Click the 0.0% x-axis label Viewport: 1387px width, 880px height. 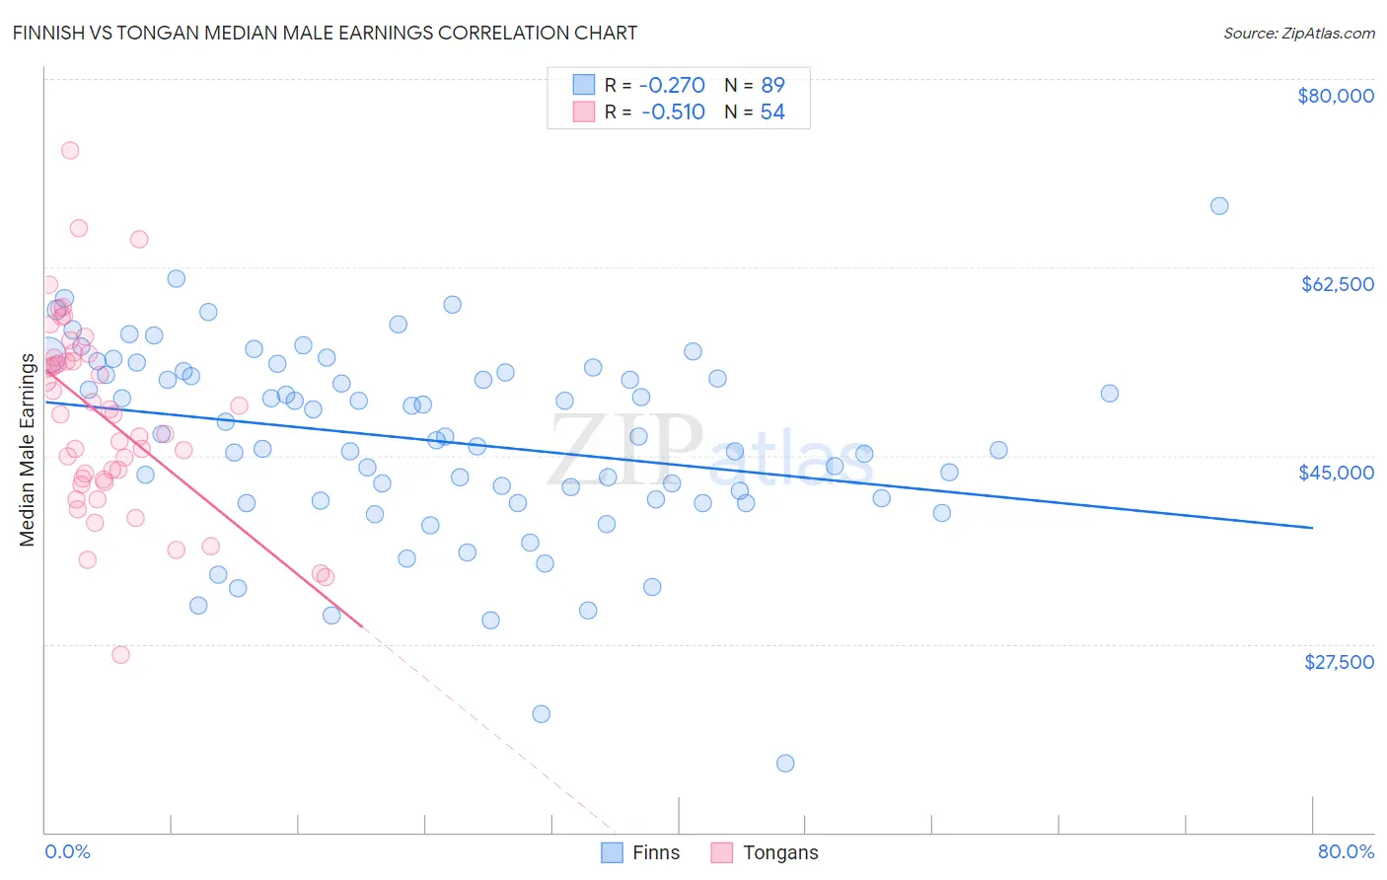pos(67,851)
